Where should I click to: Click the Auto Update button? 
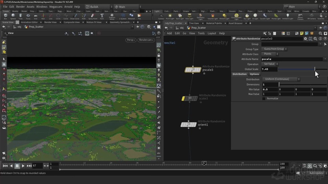(315, 173)
